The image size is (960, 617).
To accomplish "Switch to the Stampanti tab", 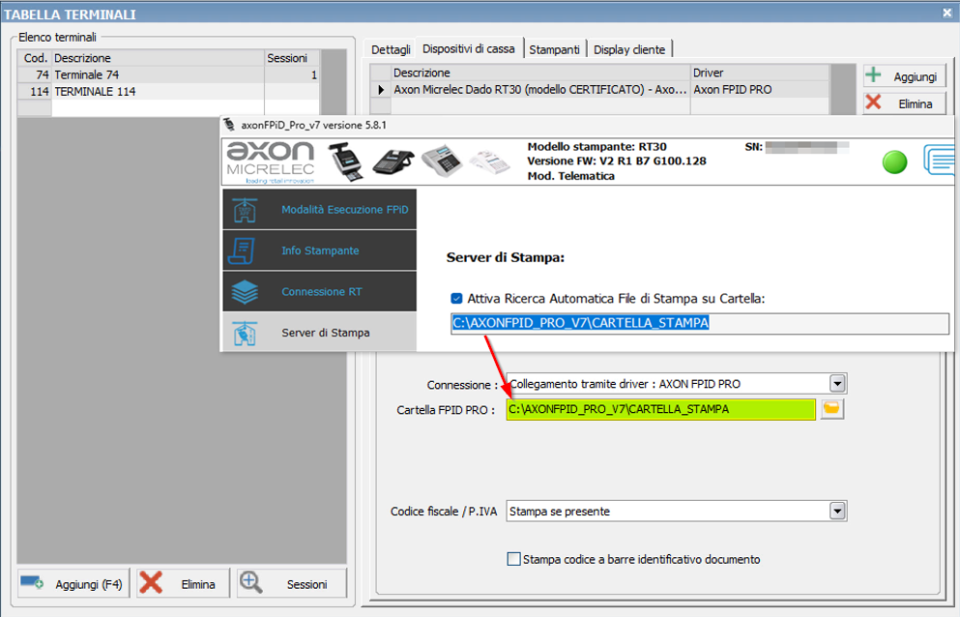I will coord(554,49).
